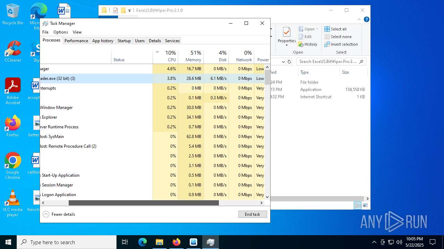Click Invert selection in Explorer ribbon
Image resolution: width=444 pixels, height=249 pixels.
click(x=341, y=44)
